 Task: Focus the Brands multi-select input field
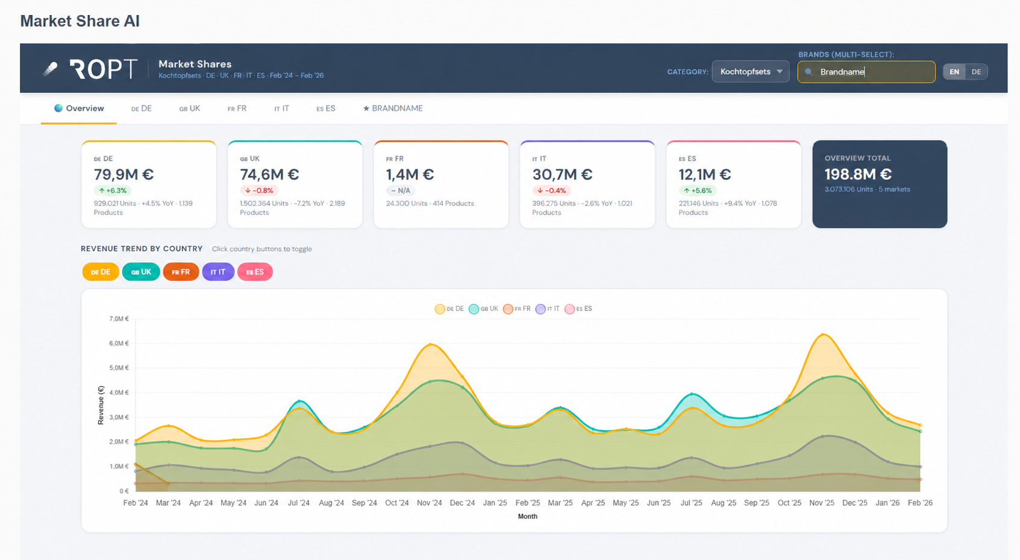coord(866,72)
